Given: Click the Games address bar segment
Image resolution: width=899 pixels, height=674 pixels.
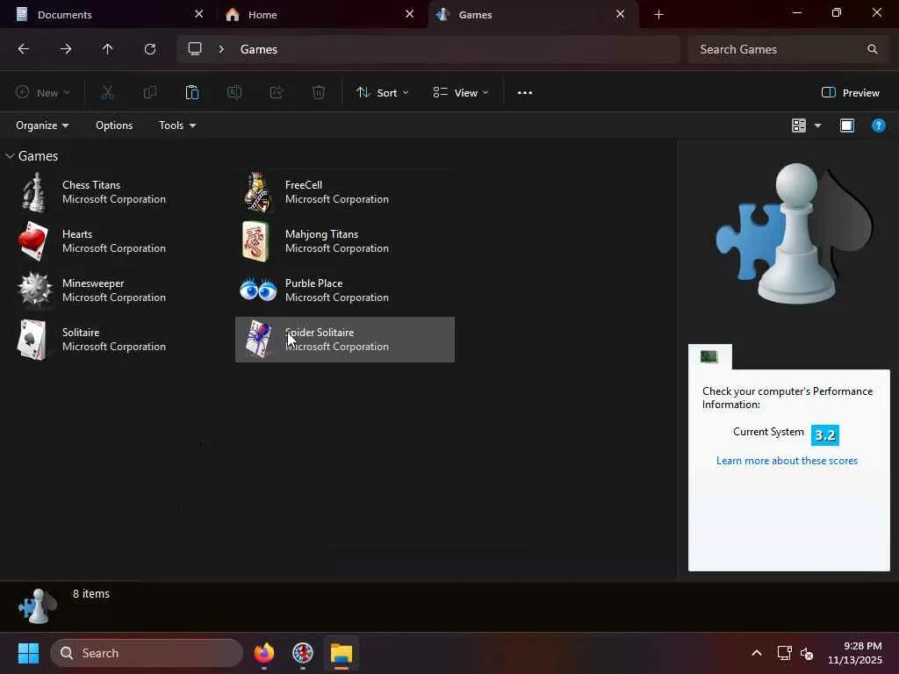Looking at the screenshot, I should click(259, 49).
